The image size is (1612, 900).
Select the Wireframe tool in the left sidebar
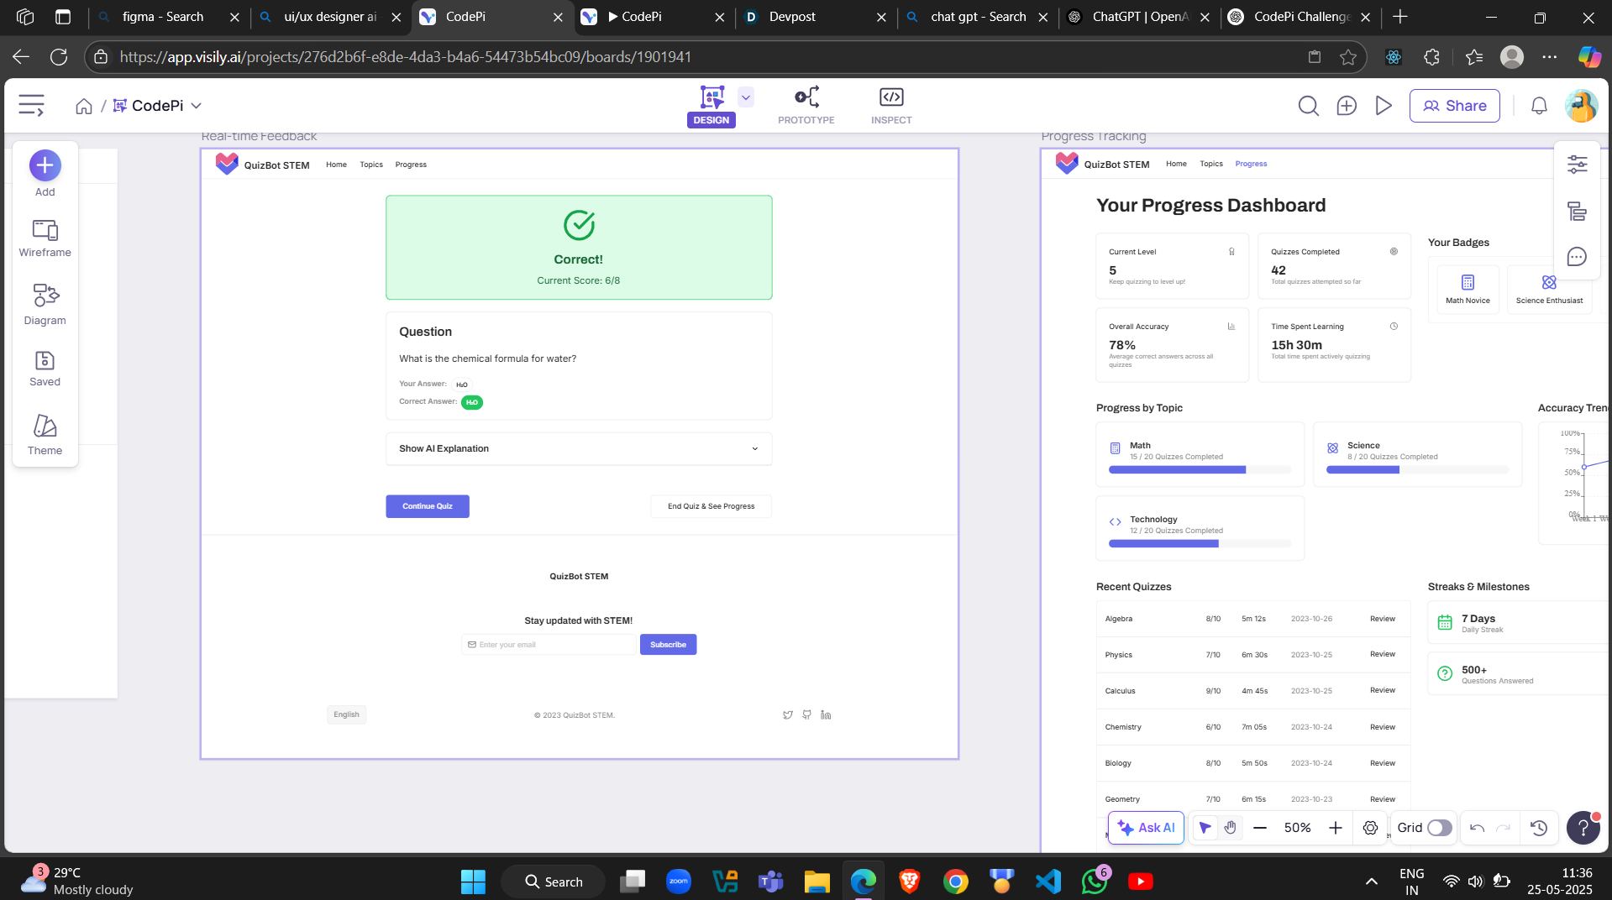[x=45, y=238]
